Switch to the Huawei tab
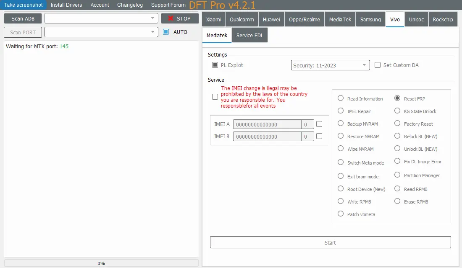This screenshot has width=462, height=268. pyautogui.click(x=271, y=19)
